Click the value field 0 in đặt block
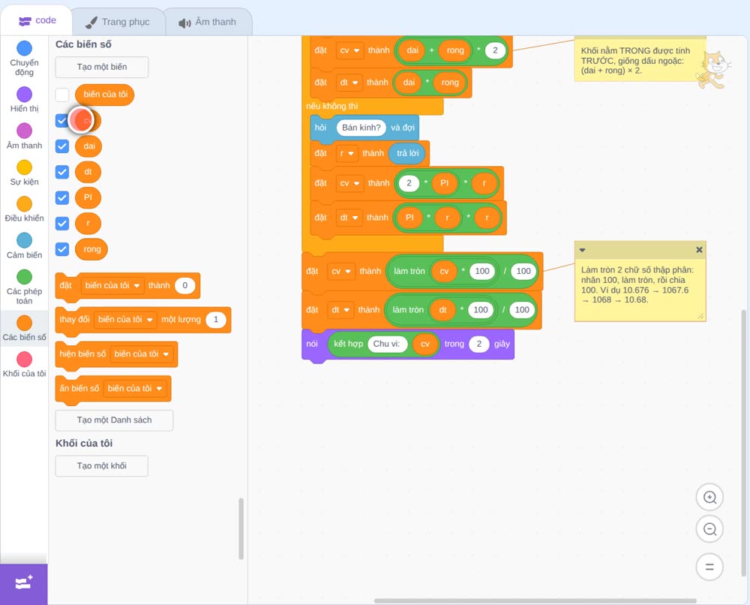750x605 pixels. (185, 286)
